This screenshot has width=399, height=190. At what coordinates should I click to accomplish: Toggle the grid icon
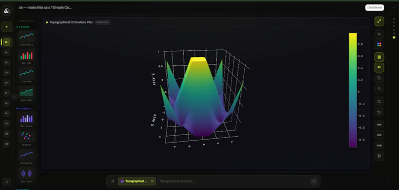pos(379,57)
